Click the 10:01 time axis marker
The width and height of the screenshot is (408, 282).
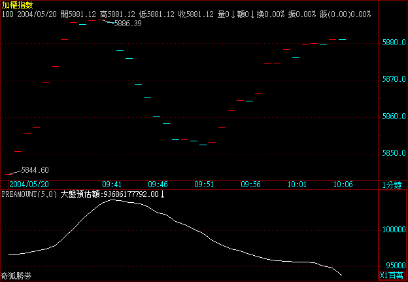click(x=297, y=185)
